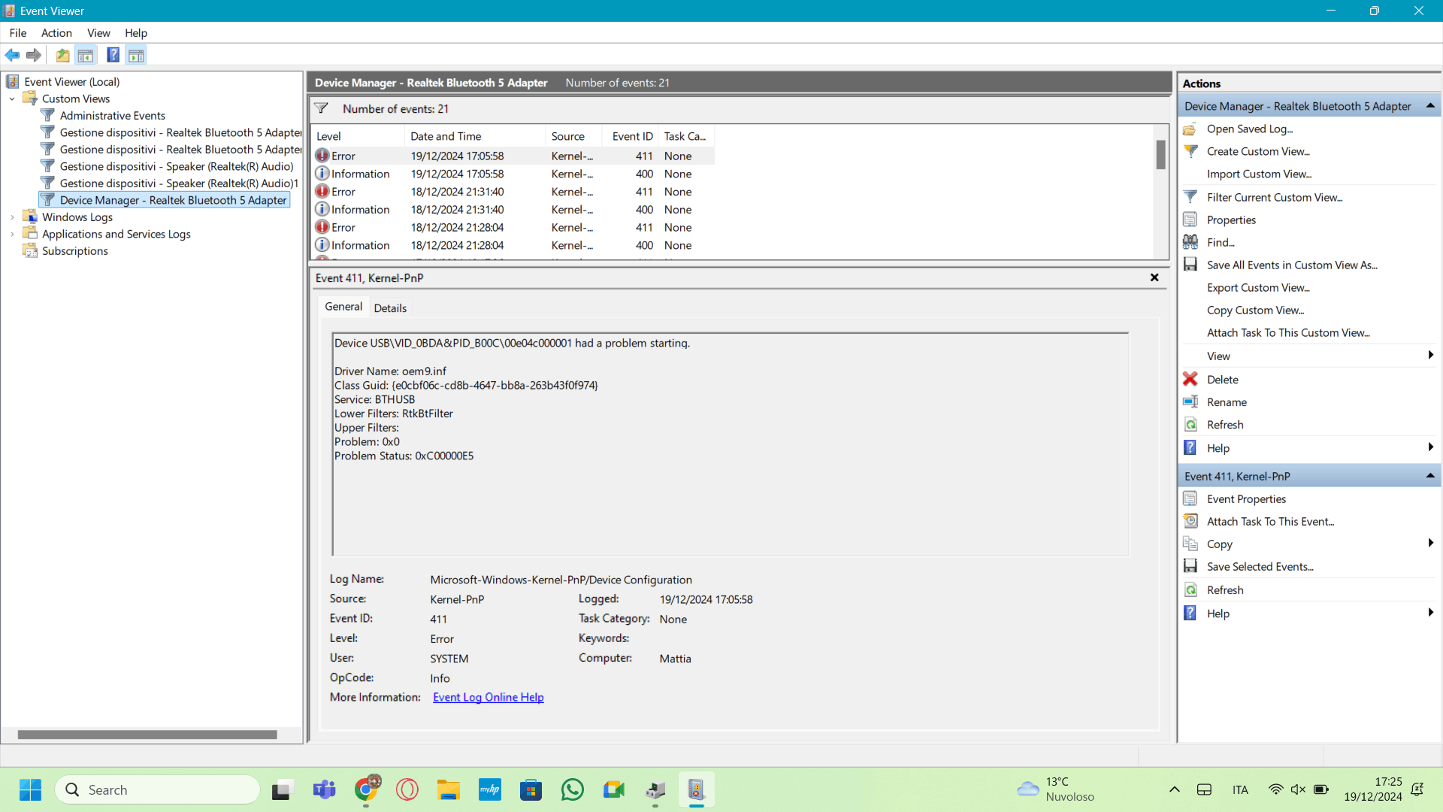1443x812 pixels.
Task: Collapse the Custom Views tree node
Action: tap(12, 98)
